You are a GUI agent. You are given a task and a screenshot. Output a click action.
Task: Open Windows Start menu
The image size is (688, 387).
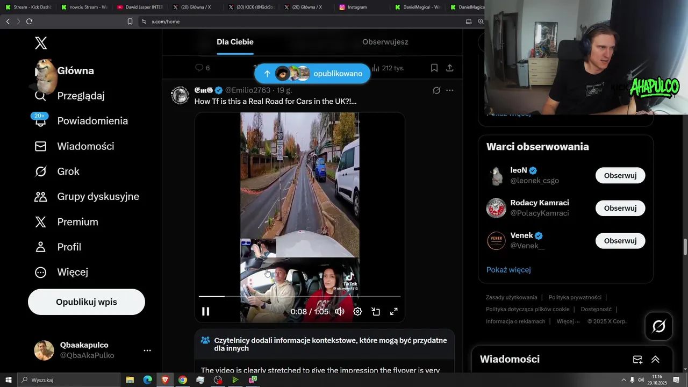9,380
